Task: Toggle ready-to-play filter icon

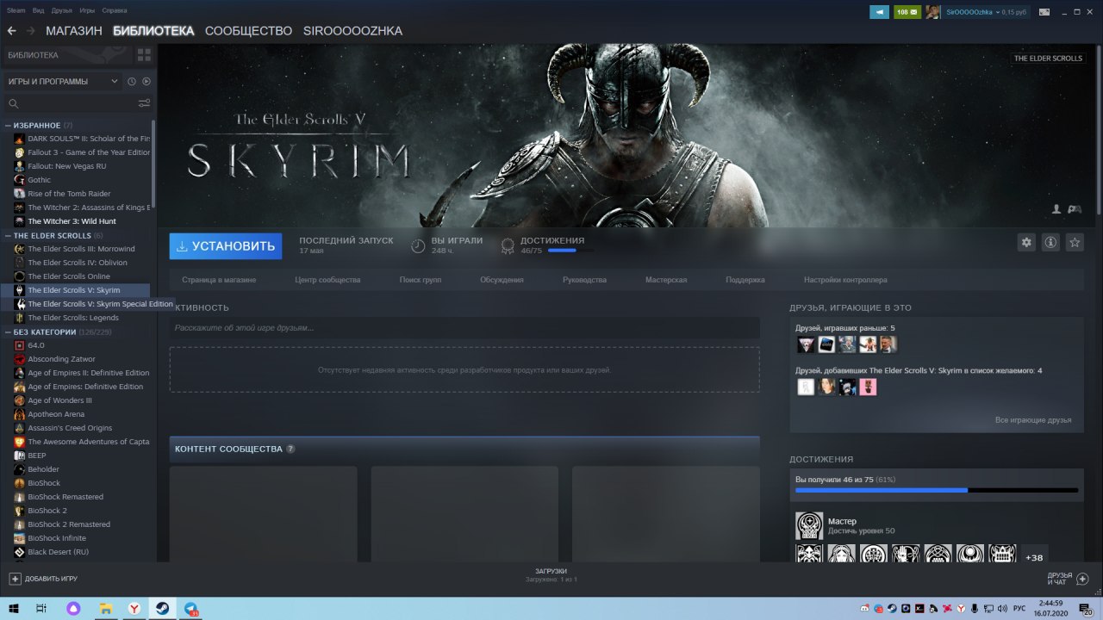Action: pyautogui.click(x=146, y=82)
